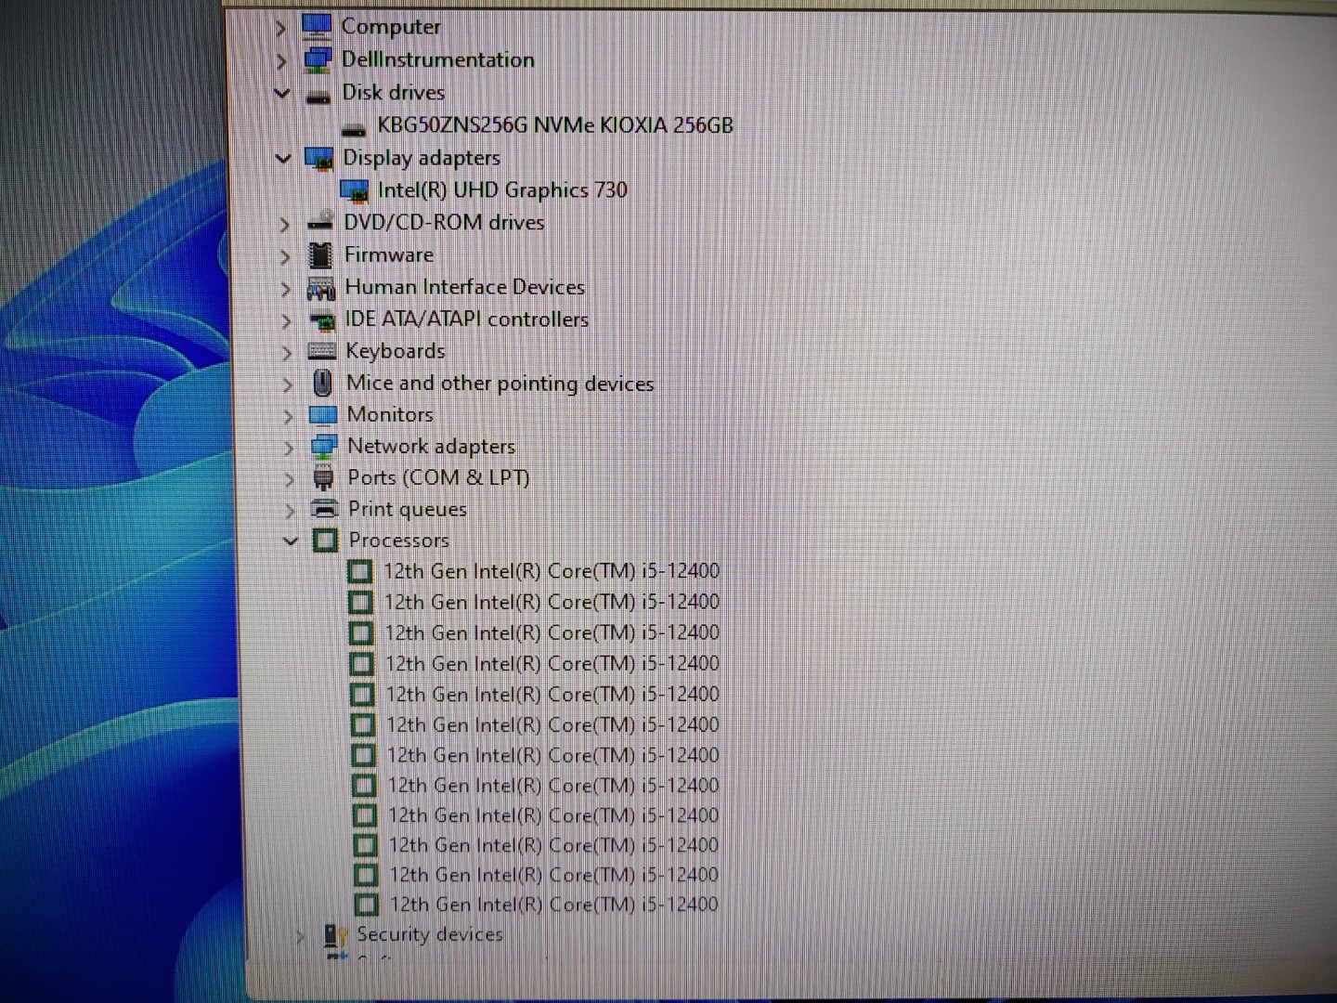The height and width of the screenshot is (1003, 1337).
Task: Select Security devices label
Action: tap(430, 934)
